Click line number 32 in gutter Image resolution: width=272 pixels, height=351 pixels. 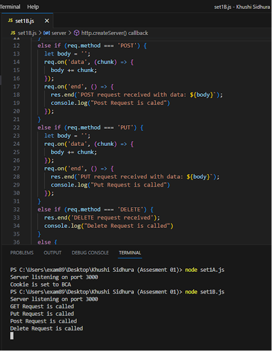pos(16,209)
